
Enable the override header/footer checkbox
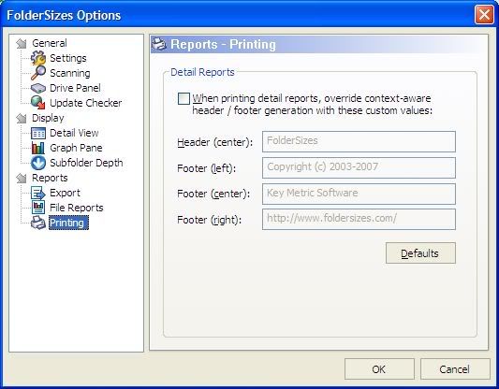(183, 98)
